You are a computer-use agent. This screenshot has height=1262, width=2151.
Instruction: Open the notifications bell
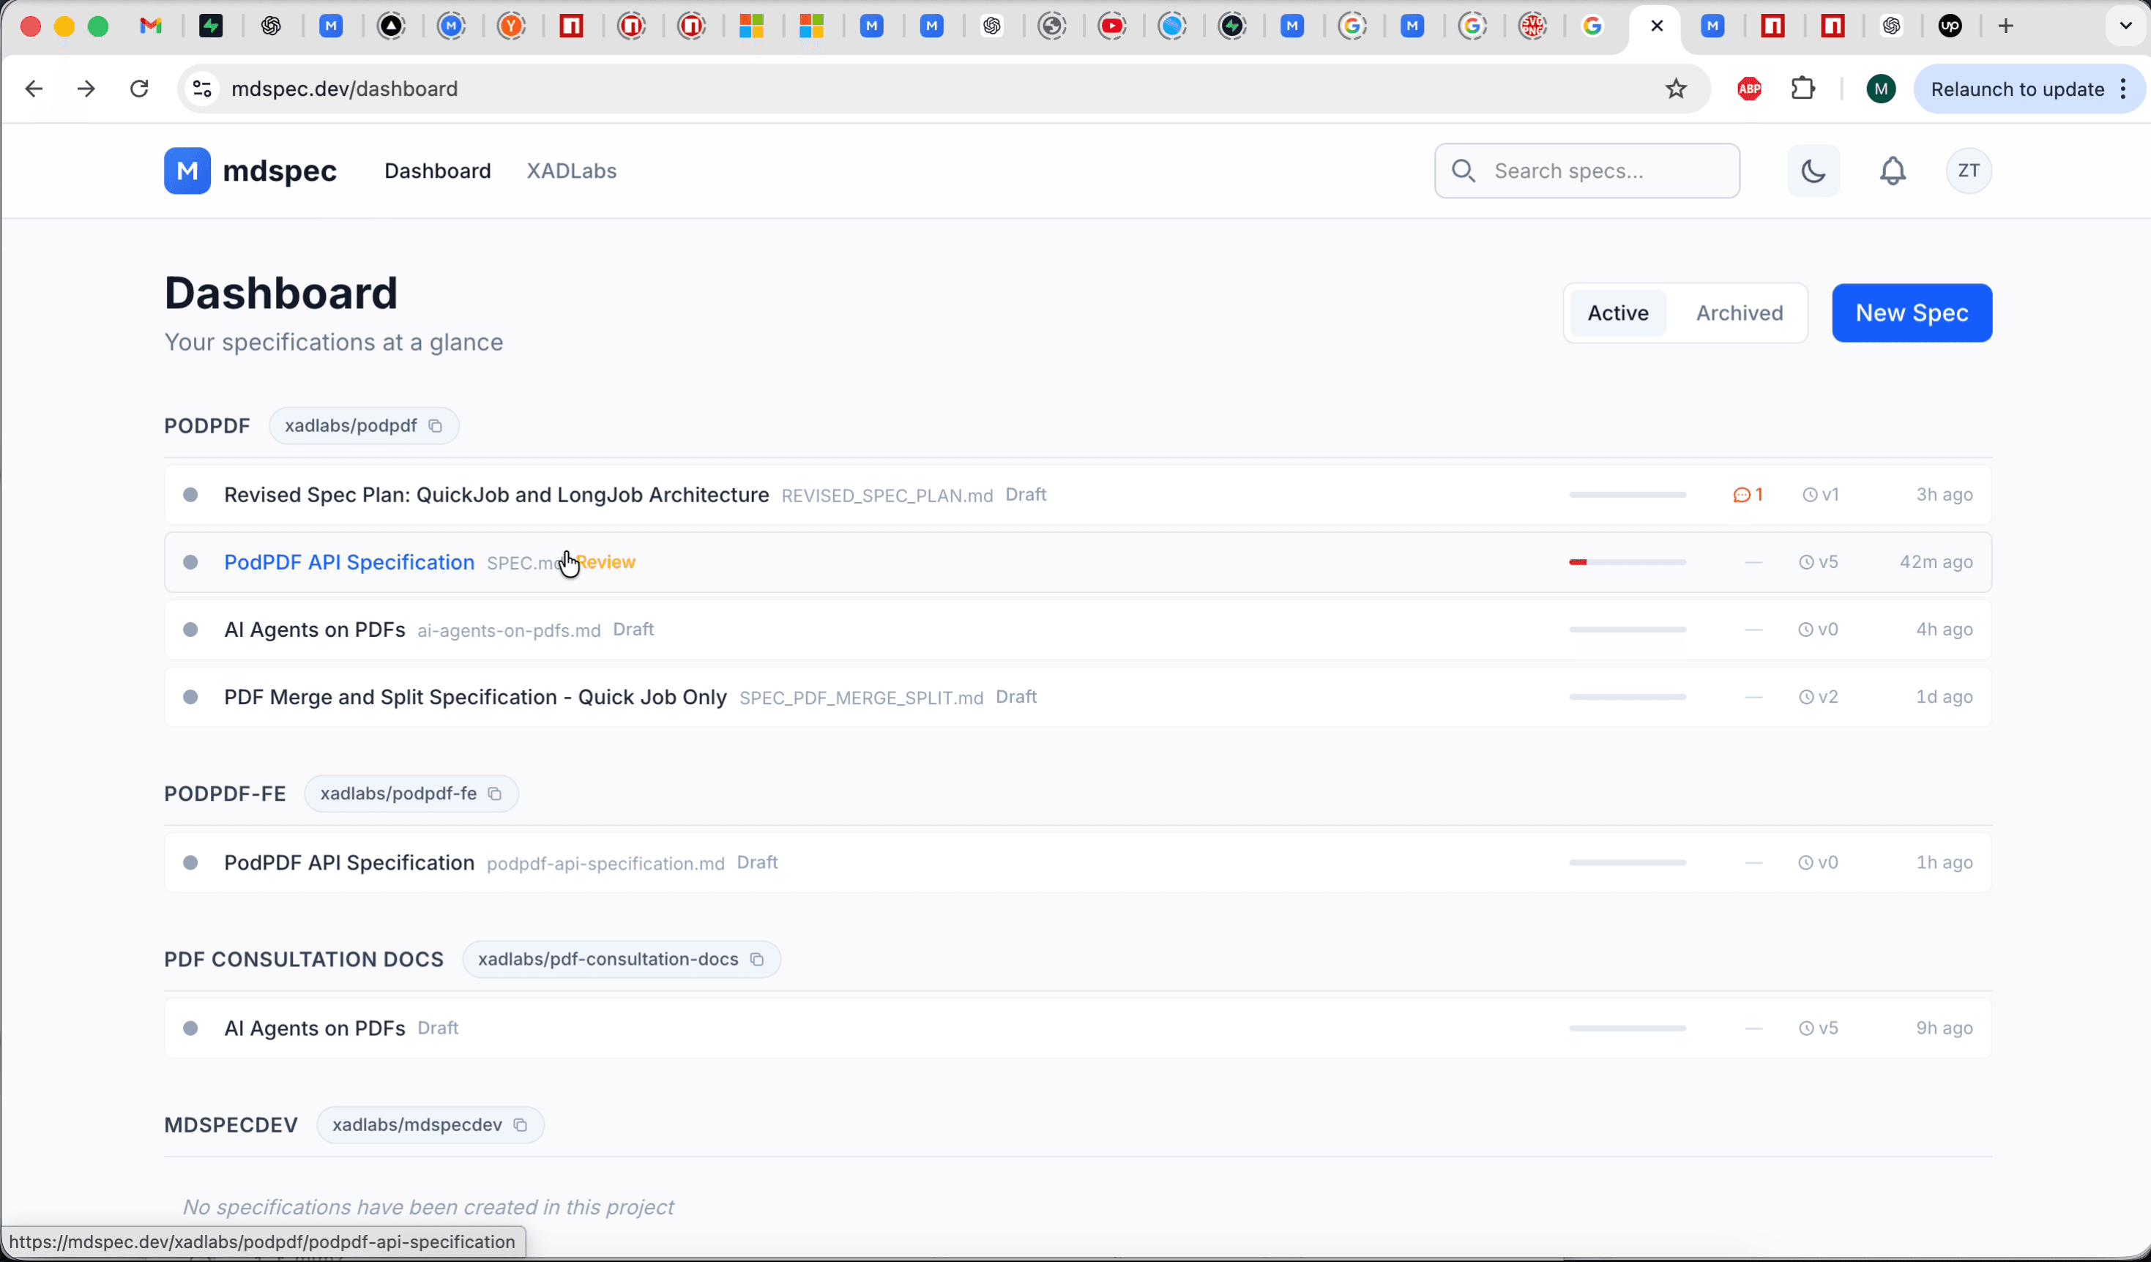(1893, 171)
